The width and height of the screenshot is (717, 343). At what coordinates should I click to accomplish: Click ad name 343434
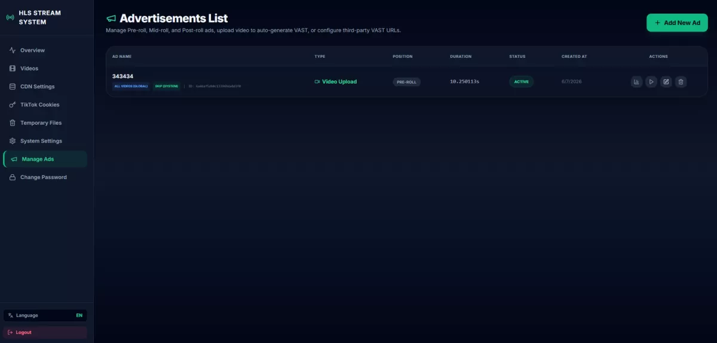pyautogui.click(x=122, y=76)
